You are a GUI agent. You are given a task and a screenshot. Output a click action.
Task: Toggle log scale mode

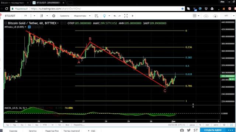click(207, 125)
